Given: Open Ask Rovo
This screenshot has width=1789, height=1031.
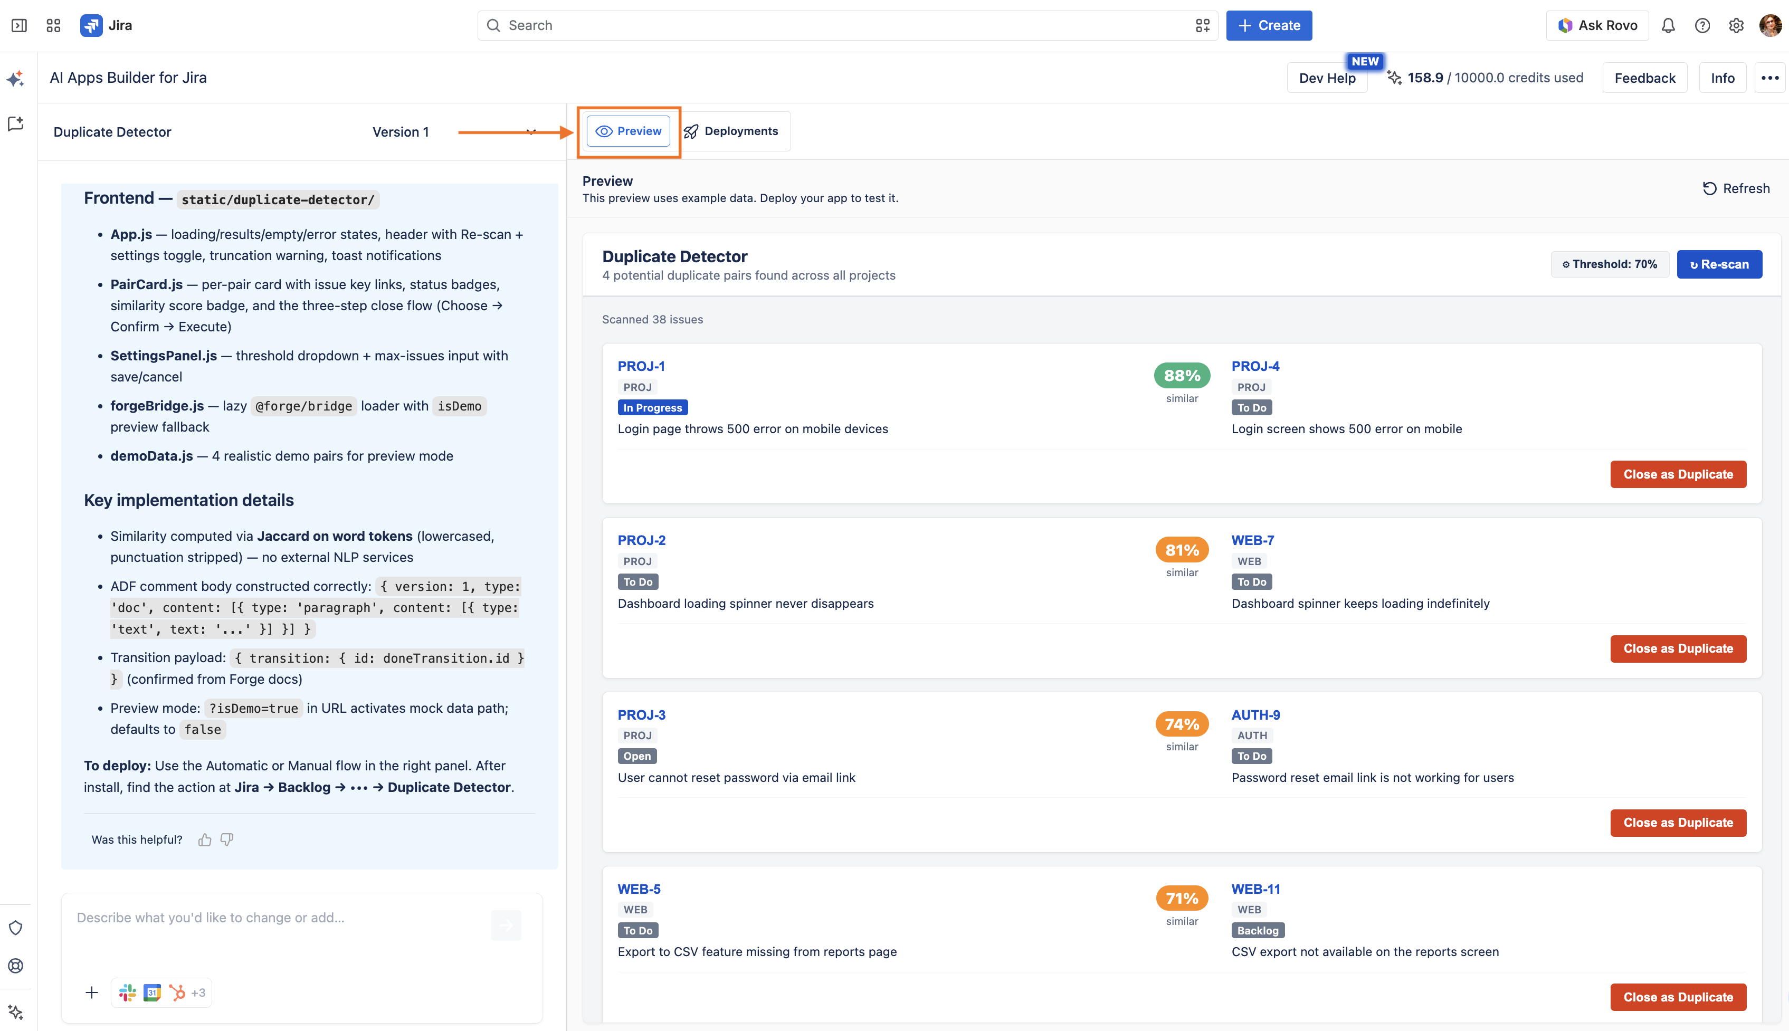Looking at the screenshot, I should (1597, 25).
